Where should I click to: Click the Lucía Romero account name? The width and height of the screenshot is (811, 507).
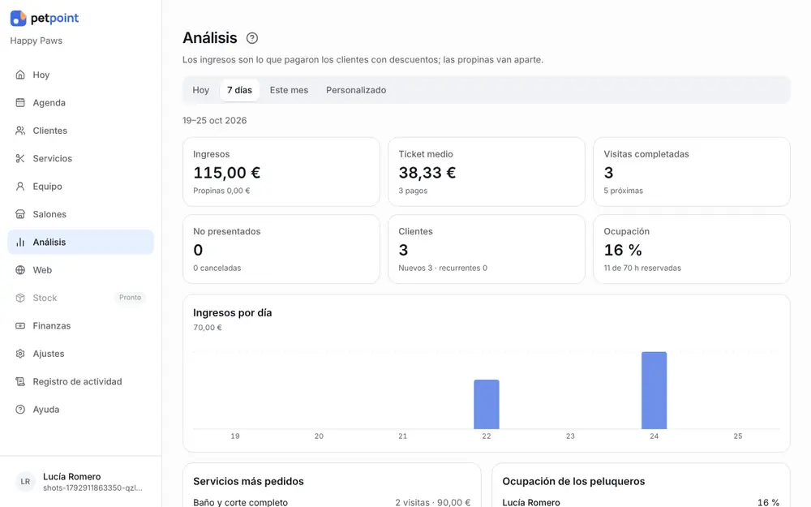pos(72,476)
